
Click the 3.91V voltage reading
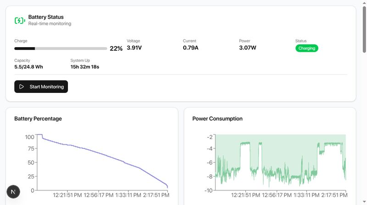pyautogui.click(x=134, y=48)
